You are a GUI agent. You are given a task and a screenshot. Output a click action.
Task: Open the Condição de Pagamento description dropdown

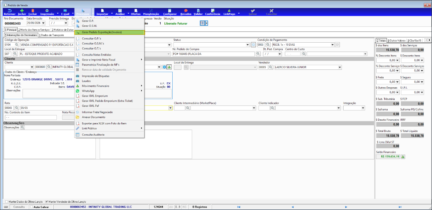point(332,45)
